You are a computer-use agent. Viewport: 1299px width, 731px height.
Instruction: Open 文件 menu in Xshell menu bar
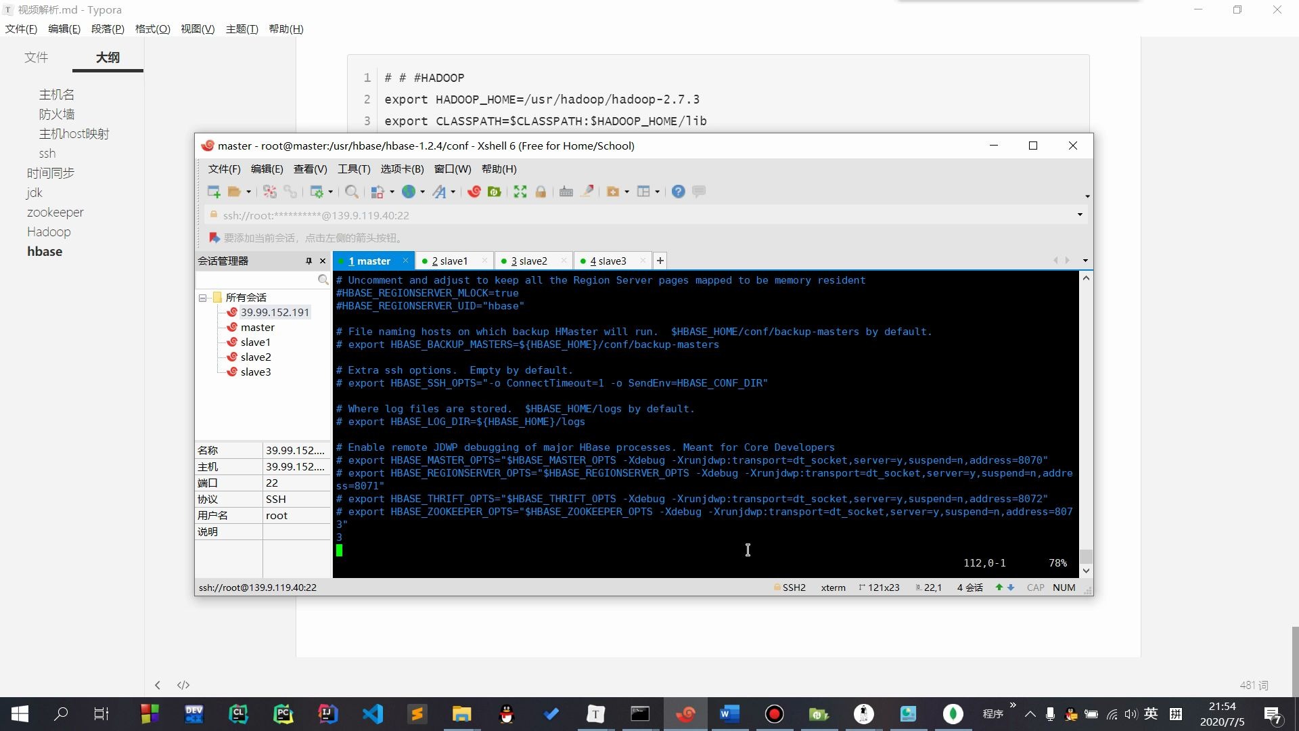pyautogui.click(x=225, y=169)
